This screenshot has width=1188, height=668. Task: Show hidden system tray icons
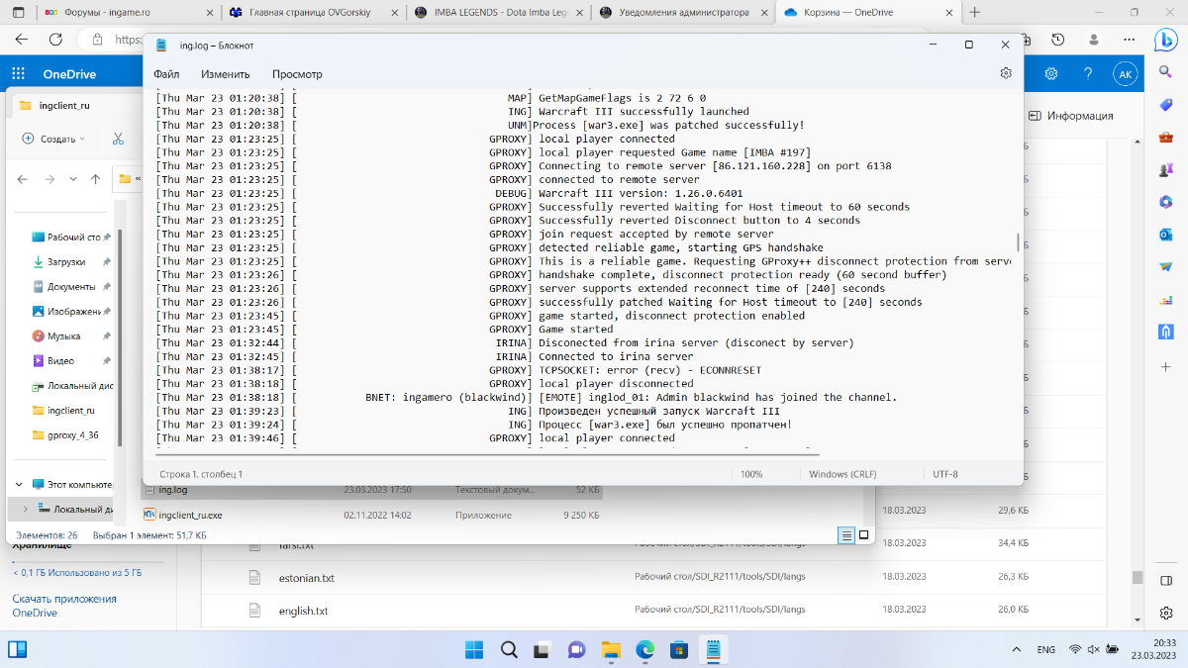[1014, 649]
